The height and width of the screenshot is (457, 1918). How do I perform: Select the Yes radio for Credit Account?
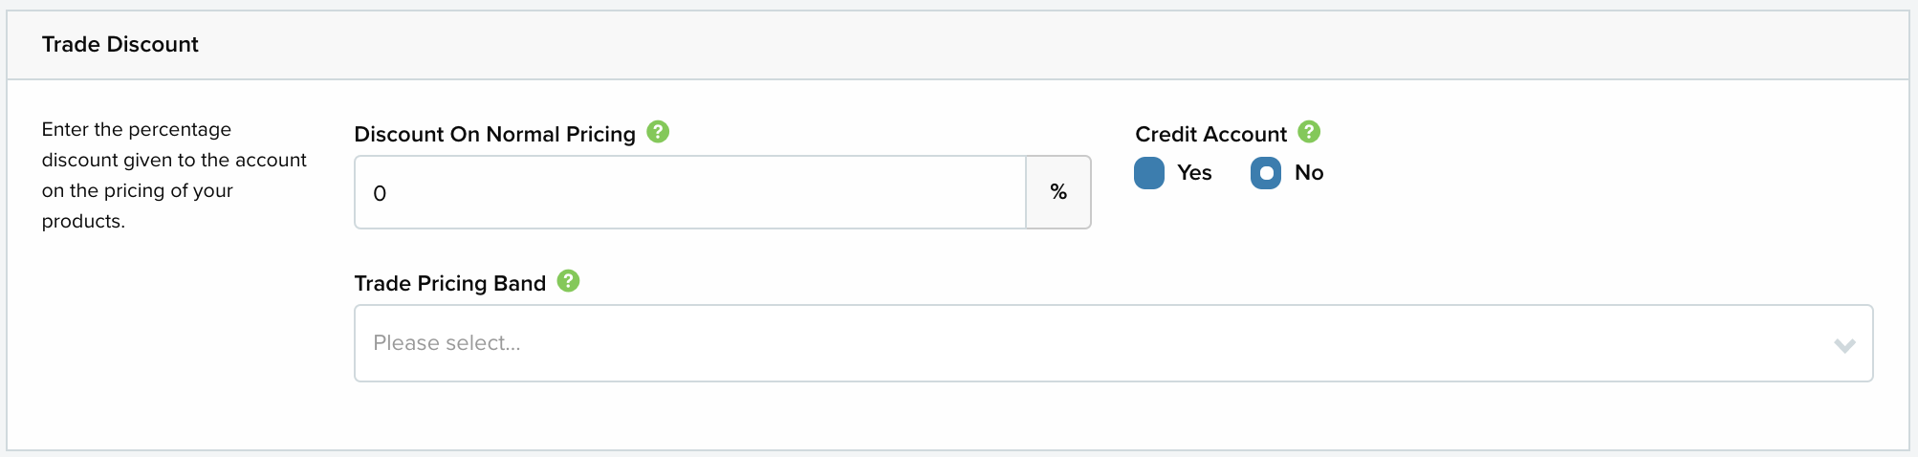(x=1149, y=173)
